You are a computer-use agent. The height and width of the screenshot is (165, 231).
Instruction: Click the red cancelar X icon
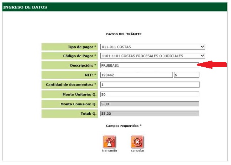coord(137,142)
